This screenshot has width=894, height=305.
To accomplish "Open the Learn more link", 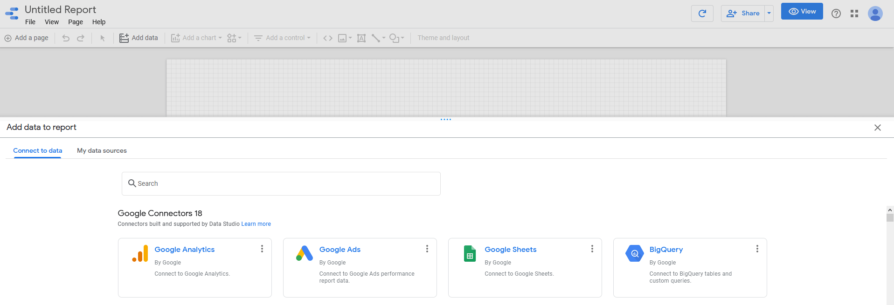I will coord(256,224).
